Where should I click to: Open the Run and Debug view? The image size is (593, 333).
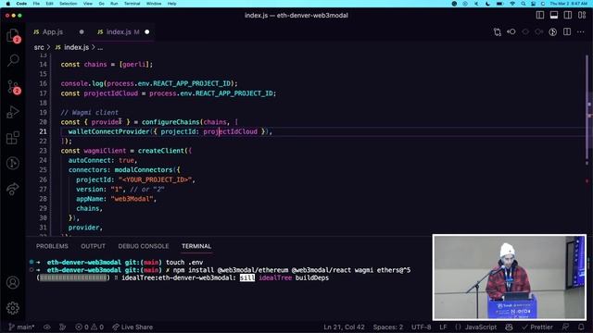click(12, 112)
